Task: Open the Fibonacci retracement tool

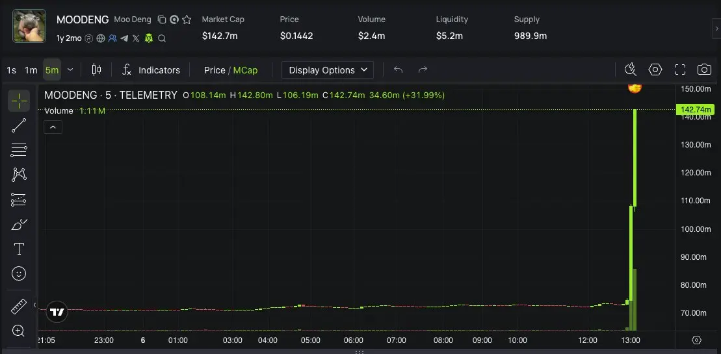Action: pos(19,150)
